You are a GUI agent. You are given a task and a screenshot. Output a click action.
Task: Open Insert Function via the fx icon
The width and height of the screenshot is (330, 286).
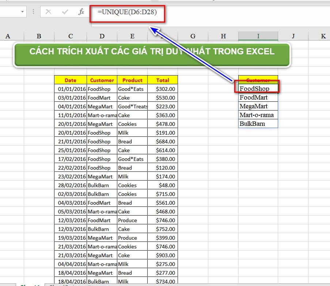pyautogui.click(x=81, y=12)
